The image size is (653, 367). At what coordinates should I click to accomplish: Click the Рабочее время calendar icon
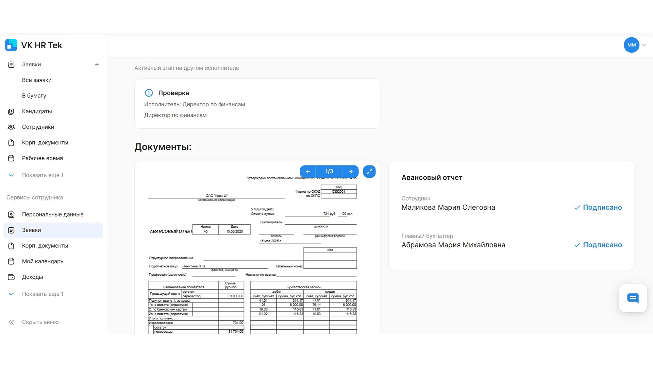point(11,158)
